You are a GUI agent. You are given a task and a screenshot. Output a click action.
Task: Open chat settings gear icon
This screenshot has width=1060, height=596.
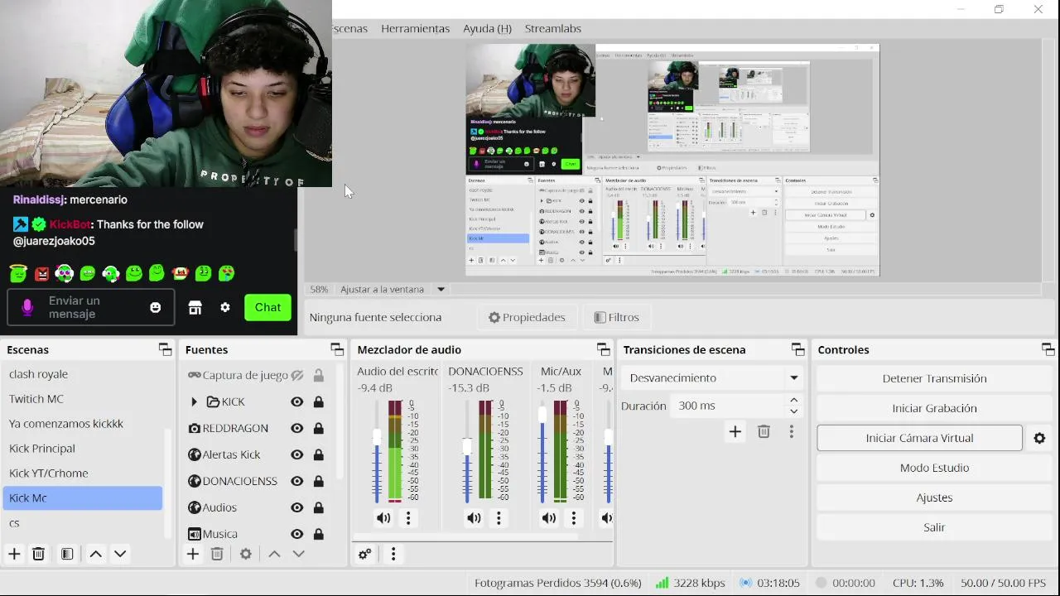pyautogui.click(x=224, y=308)
